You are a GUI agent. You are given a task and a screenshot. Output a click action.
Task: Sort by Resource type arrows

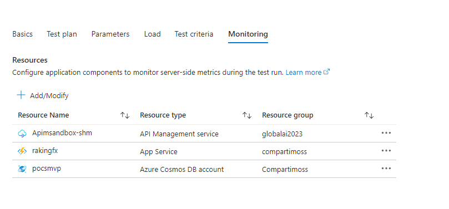pyautogui.click(x=247, y=115)
